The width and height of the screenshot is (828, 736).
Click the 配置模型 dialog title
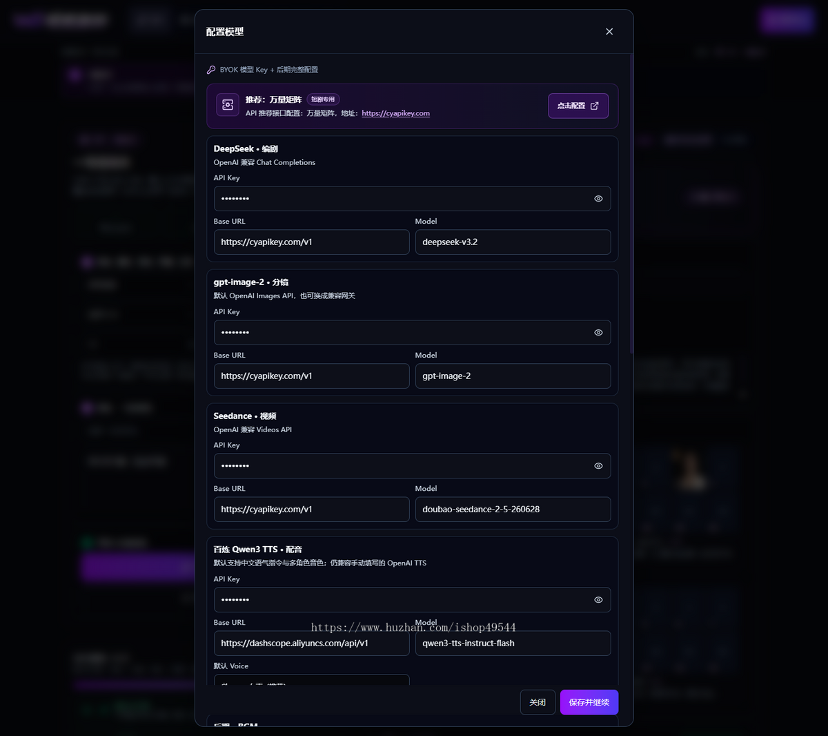point(225,32)
